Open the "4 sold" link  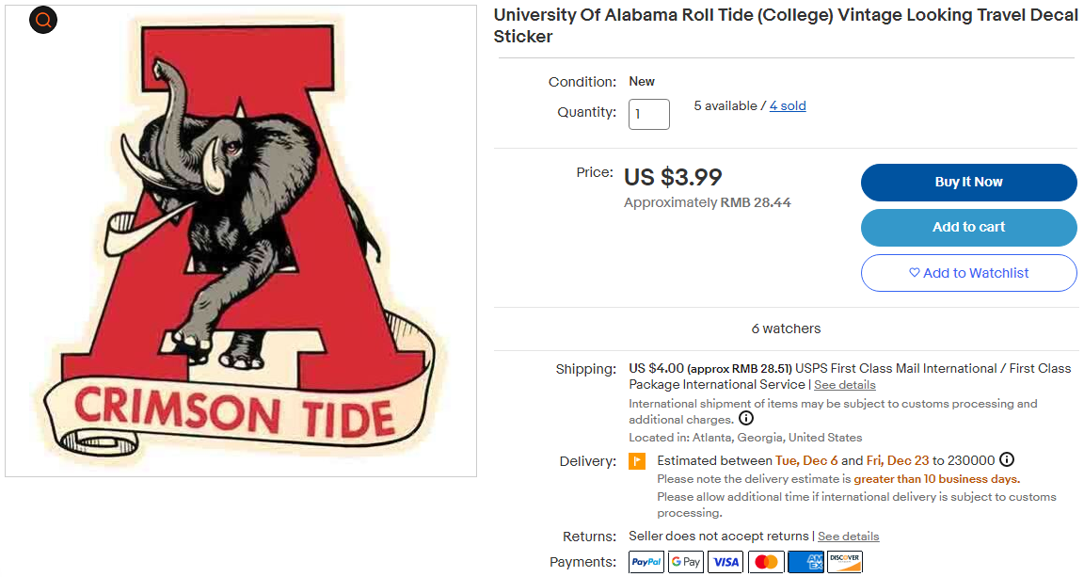click(x=788, y=106)
